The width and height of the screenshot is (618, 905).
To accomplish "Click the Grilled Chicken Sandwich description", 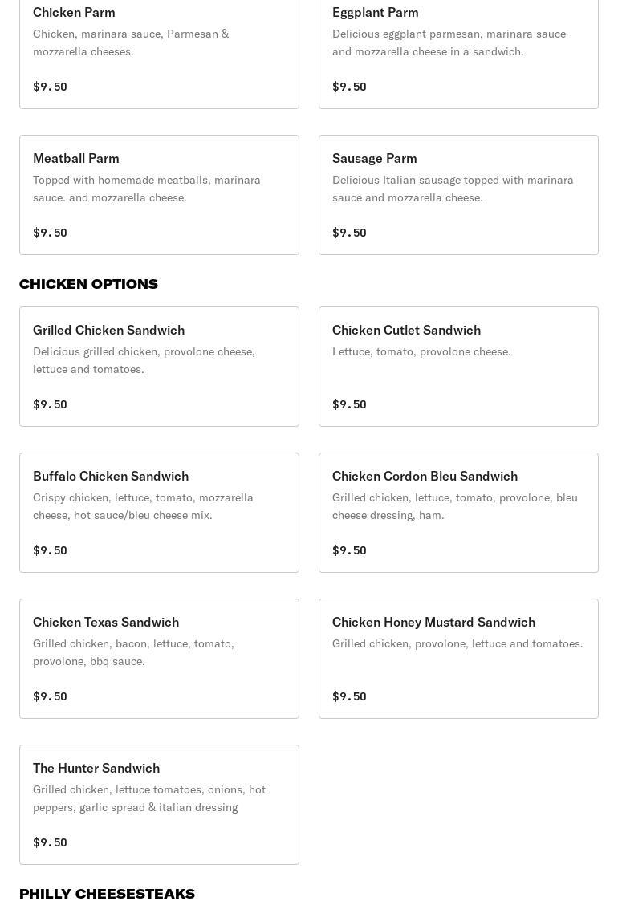I will (144, 360).
